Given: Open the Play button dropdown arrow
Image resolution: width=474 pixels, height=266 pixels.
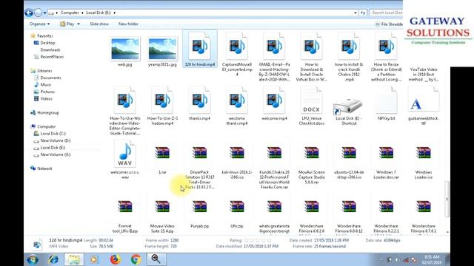Looking at the screenshot, I should pos(79,24).
